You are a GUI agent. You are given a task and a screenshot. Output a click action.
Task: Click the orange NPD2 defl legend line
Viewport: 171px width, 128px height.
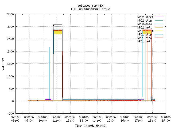159,27
